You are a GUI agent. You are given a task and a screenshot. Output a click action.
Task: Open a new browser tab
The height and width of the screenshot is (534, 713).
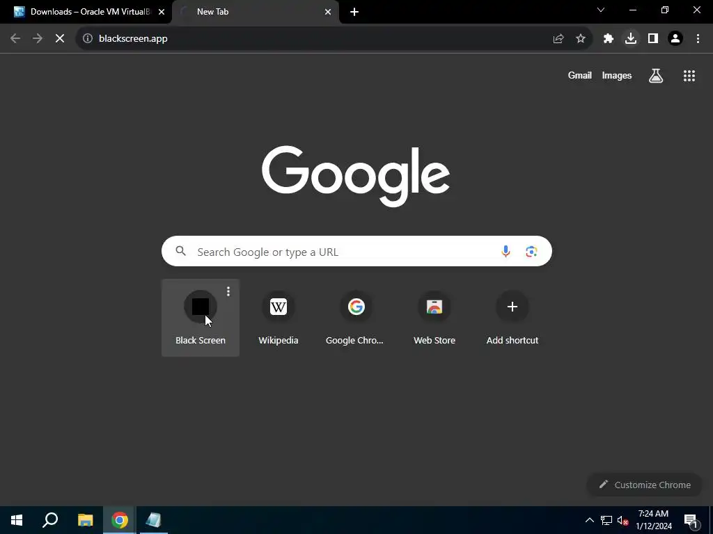[x=354, y=12]
